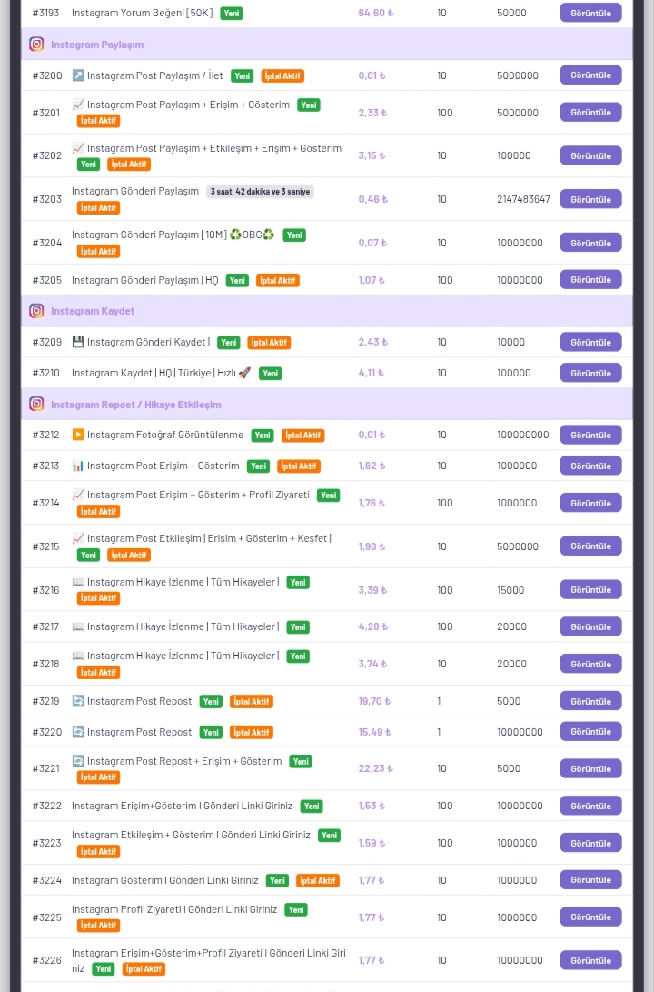
Task: Open Görüntüle for Instagram Gönderi Kaydet #3209
Action: (590, 342)
